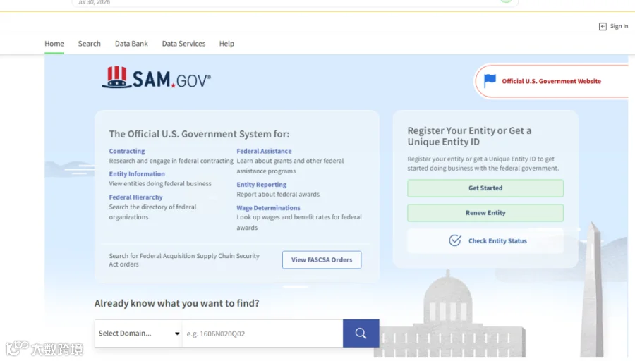Click 'Register Your Entity or Get a Unique Entity ID' heading

469,136
